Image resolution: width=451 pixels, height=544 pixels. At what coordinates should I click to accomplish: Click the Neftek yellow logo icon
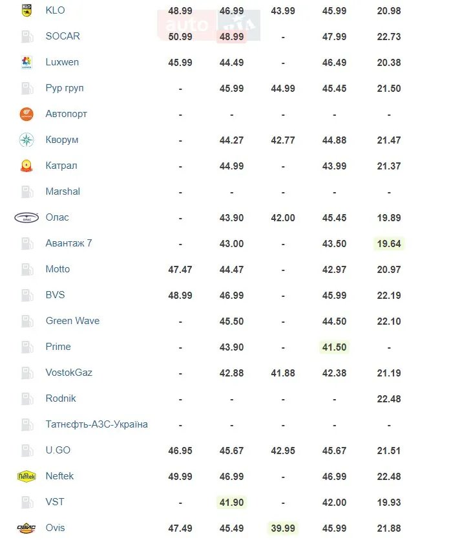click(26, 476)
